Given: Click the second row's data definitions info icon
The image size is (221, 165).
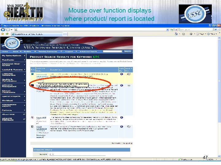Looking at the screenshot, I should tap(122, 85).
